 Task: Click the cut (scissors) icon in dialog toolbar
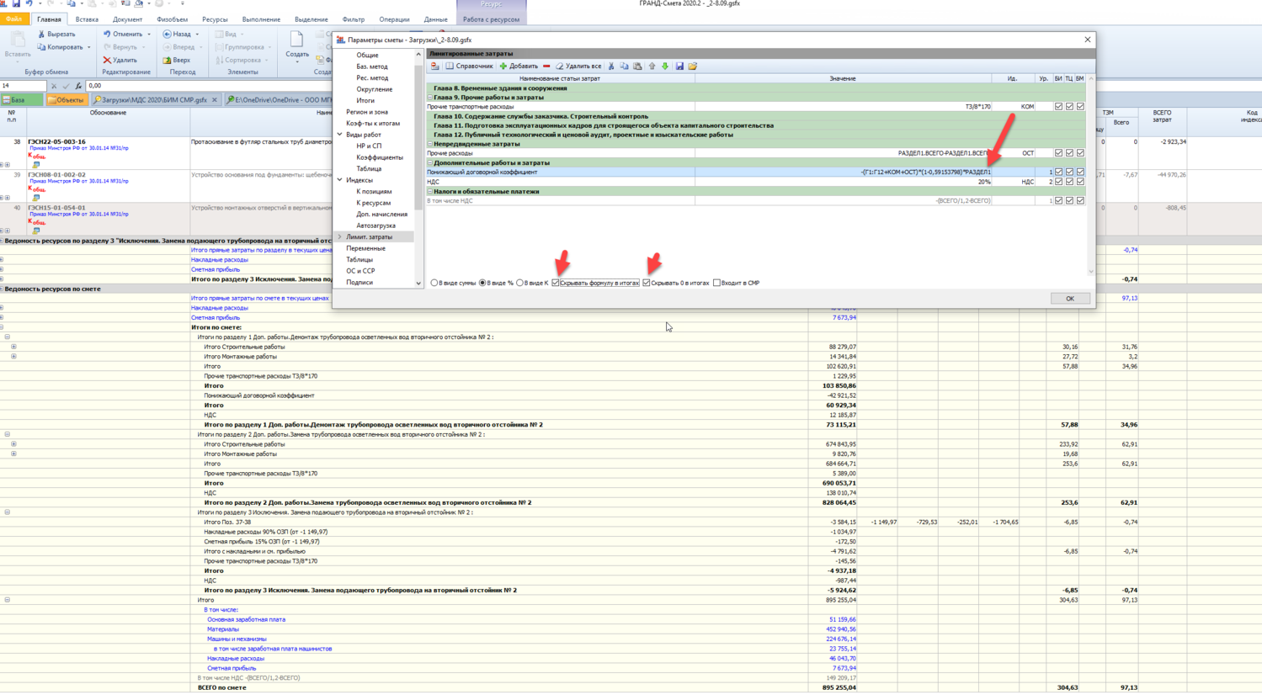(x=611, y=66)
